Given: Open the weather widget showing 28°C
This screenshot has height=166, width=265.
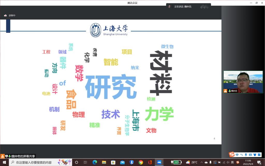Looking at the screenshot, I should pos(192,162).
